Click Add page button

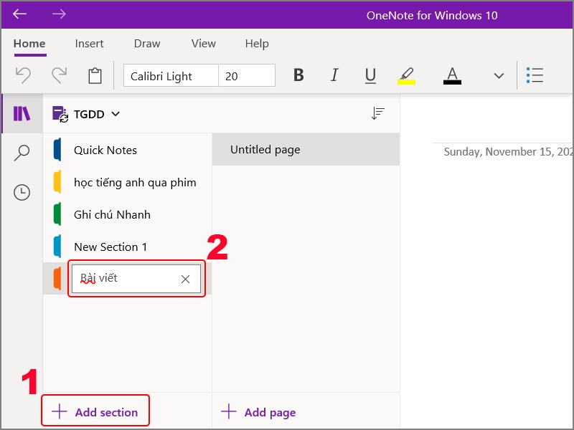(x=259, y=412)
